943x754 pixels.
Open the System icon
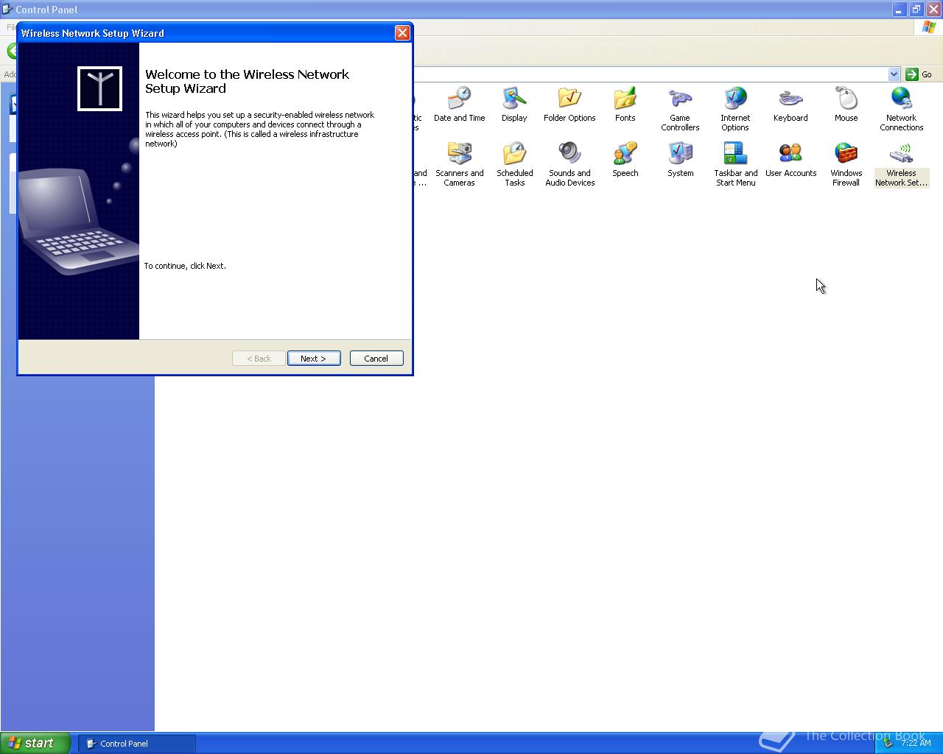(x=680, y=159)
